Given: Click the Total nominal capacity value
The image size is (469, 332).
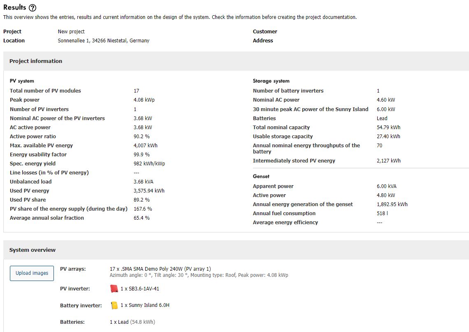Looking at the screenshot, I should [x=388, y=128].
